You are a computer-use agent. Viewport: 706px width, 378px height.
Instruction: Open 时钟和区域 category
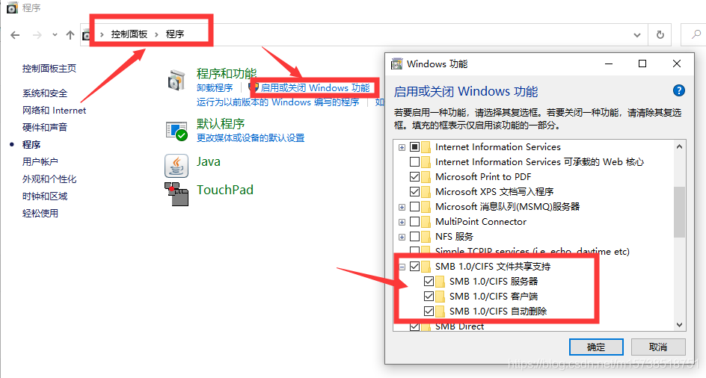[x=45, y=196]
